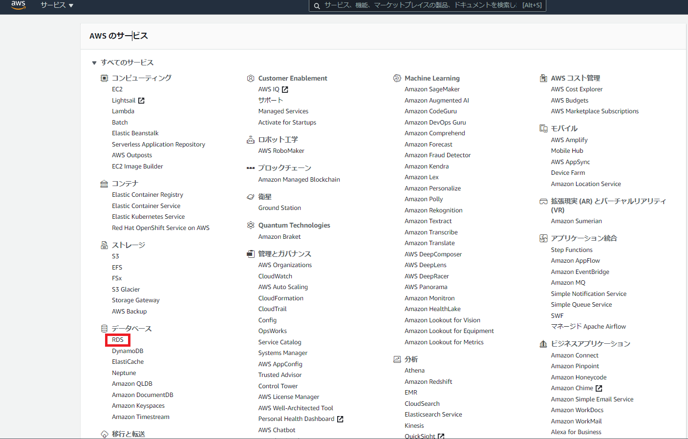Open AWS Marketplace Subscriptions
The width and height of the screenshot is (688, 439).
[595, 111]
